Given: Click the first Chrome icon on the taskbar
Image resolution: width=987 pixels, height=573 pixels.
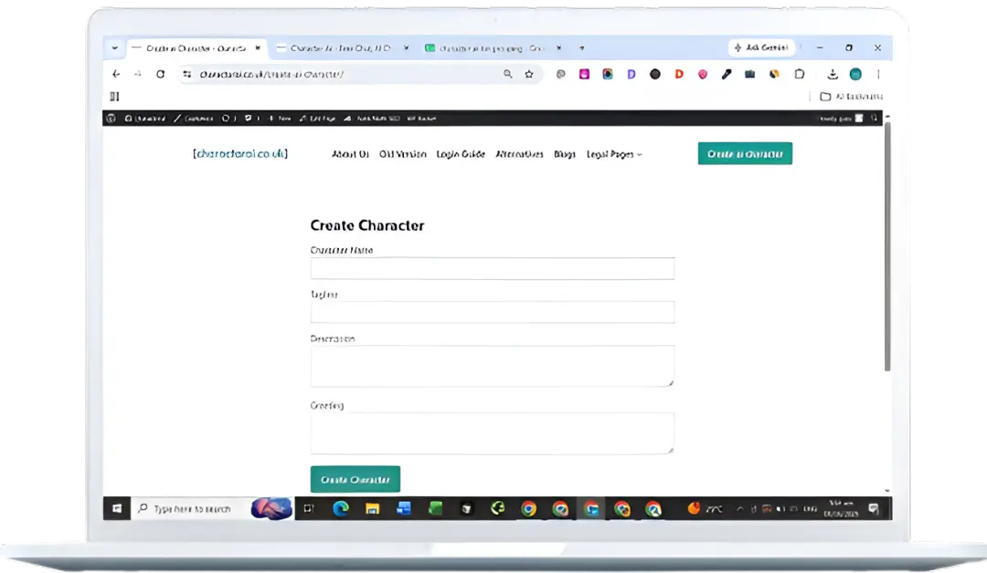Looking at the screenshot, I should (x=529, y=509).
